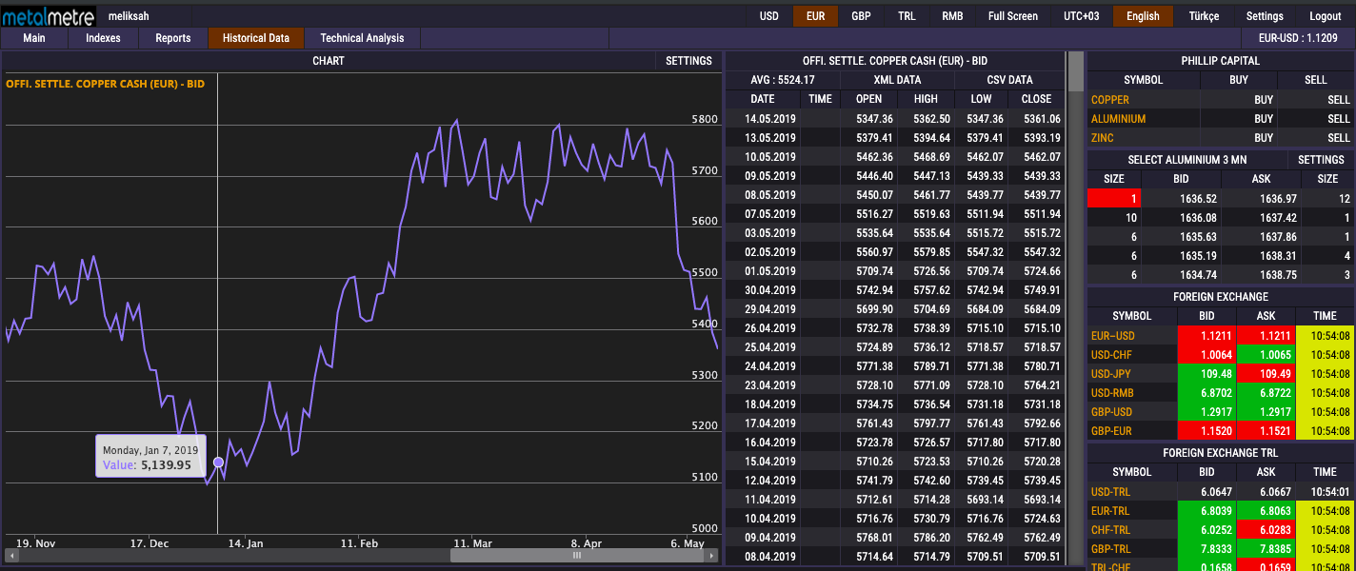The image size is (1356, 571).
Task: Change language to Türkçe
Action: point(1204,16)
